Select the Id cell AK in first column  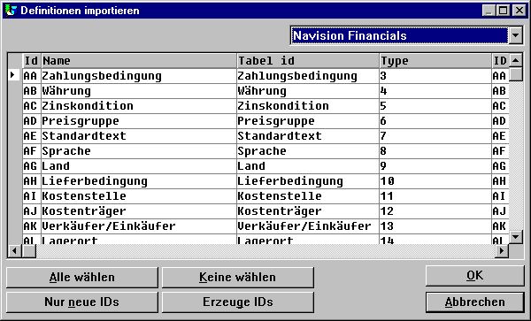click(32, 226)
